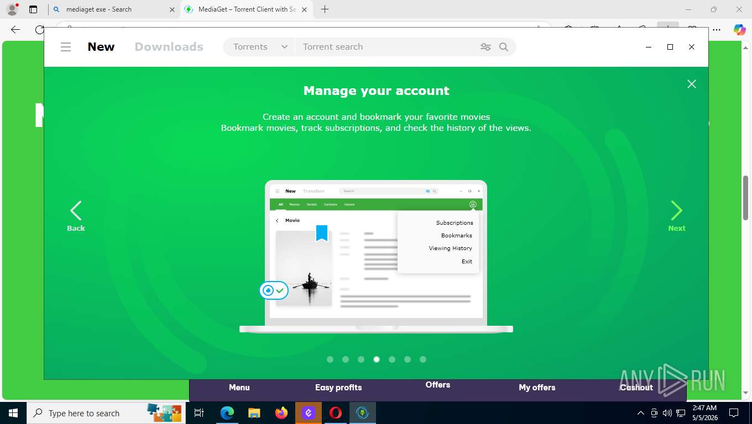Open the Copilot icon in Edge
Screen dimensions: 752x424
pos(739,30)
